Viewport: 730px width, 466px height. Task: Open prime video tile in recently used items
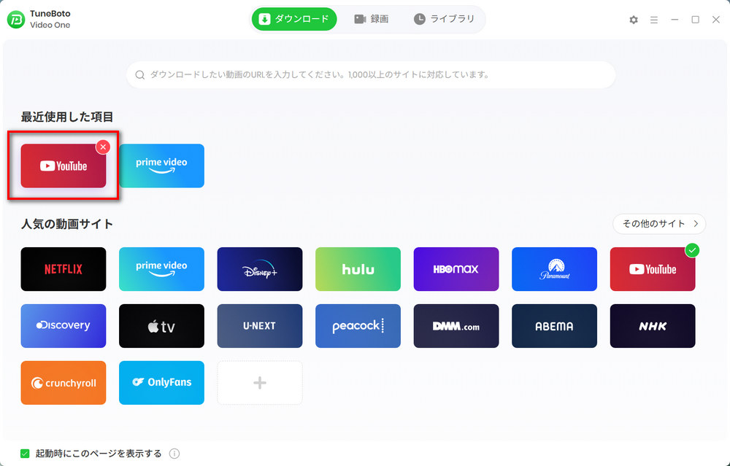[161, 166]
